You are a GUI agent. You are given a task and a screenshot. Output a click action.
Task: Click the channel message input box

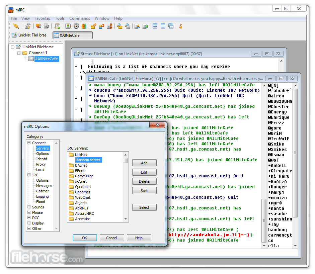tap(194, 253)
